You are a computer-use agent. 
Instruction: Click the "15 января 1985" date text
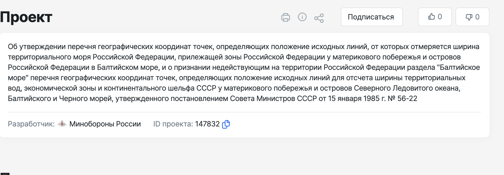tap(353, 99)
